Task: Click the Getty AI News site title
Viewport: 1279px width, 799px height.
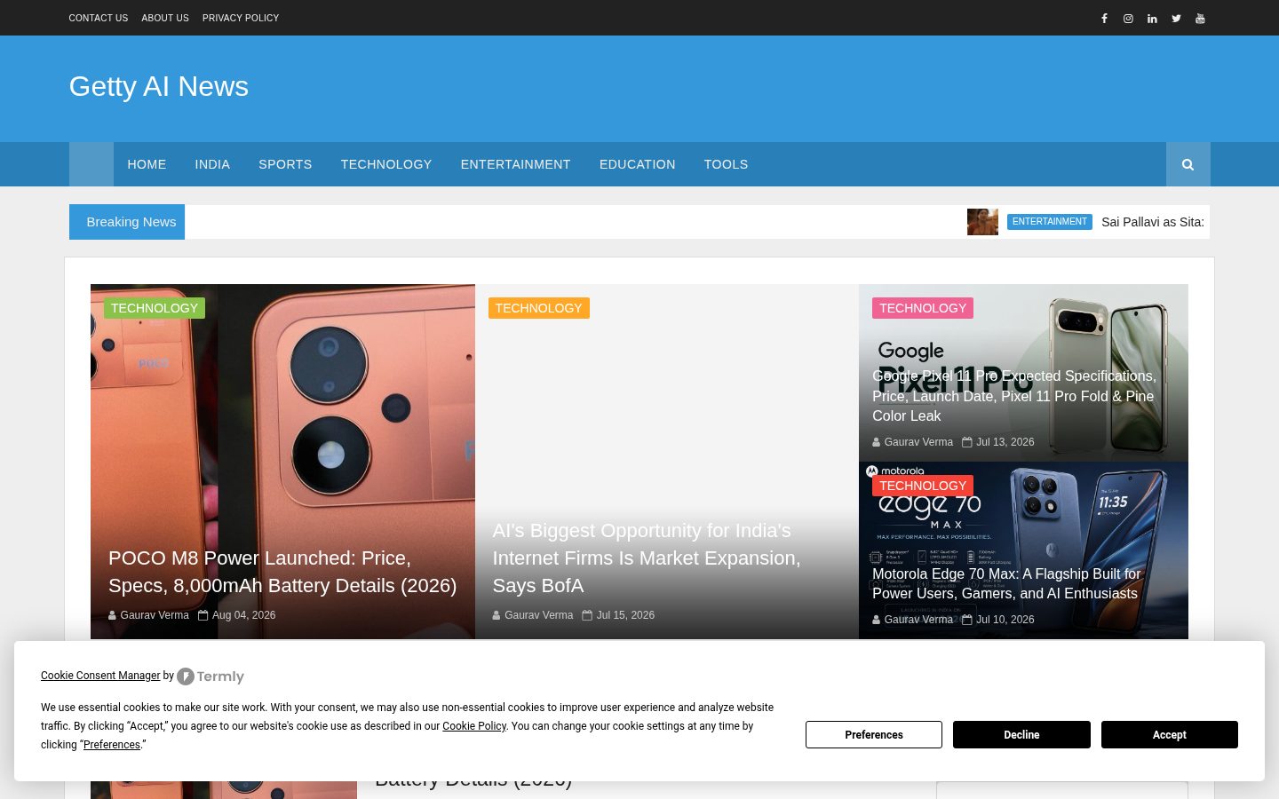Action: [x=159, y=86]
